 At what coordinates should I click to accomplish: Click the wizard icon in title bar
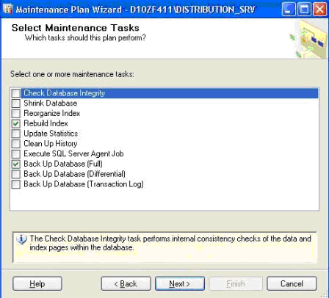[8, 10]
